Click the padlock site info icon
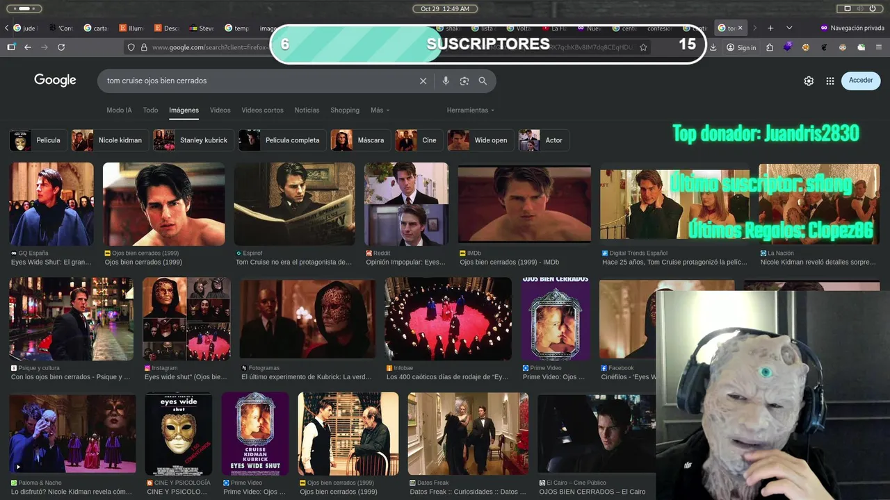Viewport: 890px width, 500px height. tap(144, 47)
